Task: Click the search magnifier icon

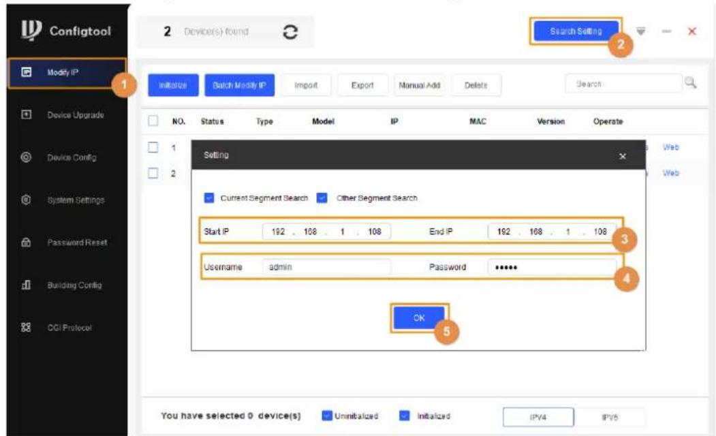Action: (x=690, y=83)
